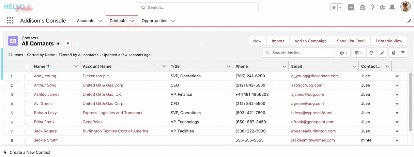Pin the All Contacts list view

(68, 44)
